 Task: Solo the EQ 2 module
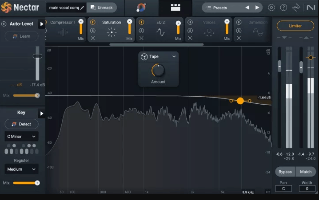pos(141,31)
